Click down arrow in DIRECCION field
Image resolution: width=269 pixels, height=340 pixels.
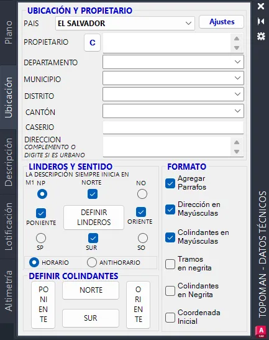click(x=237, y=152)
